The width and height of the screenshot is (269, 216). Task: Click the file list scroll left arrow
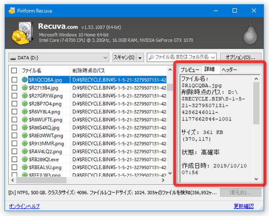pos(12,180)
